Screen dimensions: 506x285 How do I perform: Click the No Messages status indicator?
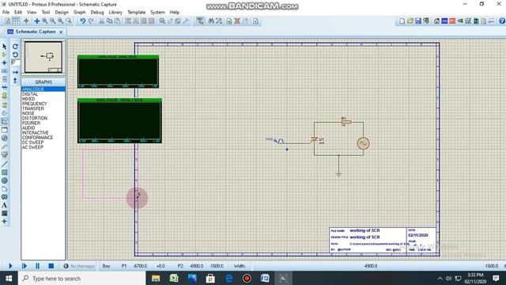point(79,266)
